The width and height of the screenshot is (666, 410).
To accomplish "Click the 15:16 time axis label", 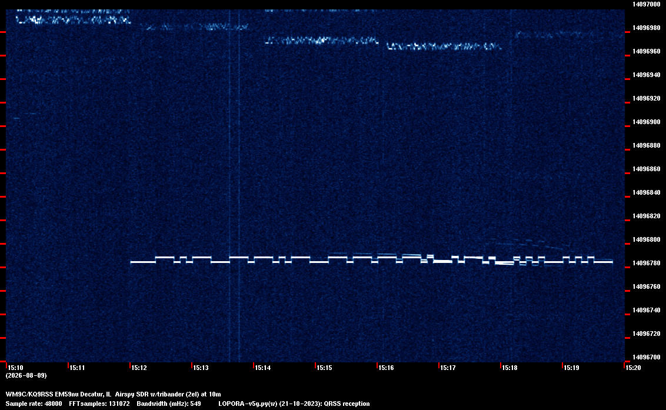I will coord(387,368).
